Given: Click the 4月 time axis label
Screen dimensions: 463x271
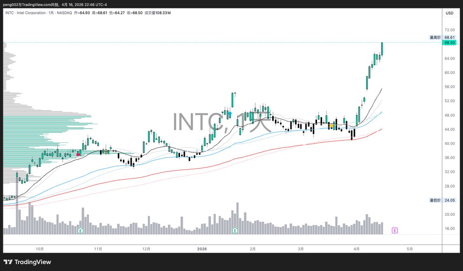Looking at the screenshot, I should point(356,249).
